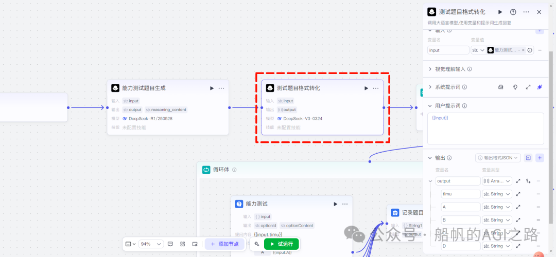Change timu field String type dropdown
Screen dimensions: 556x257
tap(497, 194)
